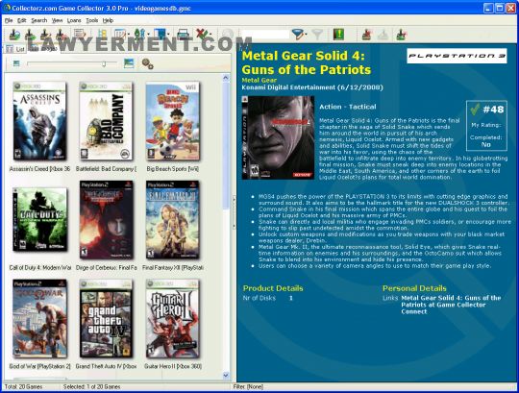This screenshot has height=393, width=519.
Task: Click the joystick-with-pencil edit game icon
Action: click(x=45, y=34)
